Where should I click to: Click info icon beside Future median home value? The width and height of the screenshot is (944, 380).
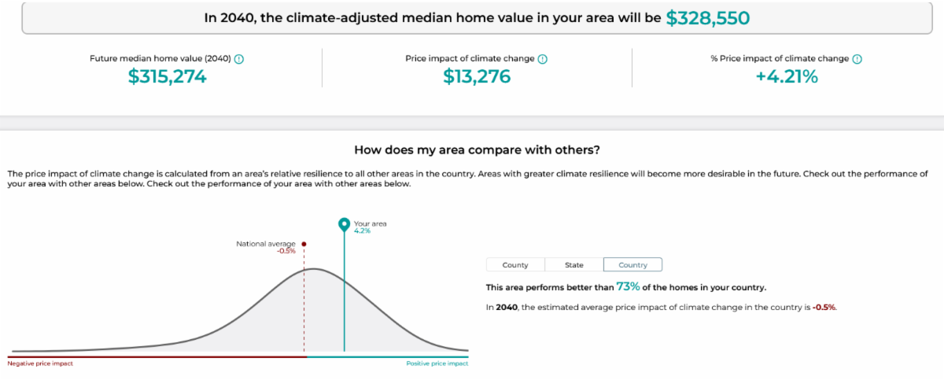click(239, 59)
